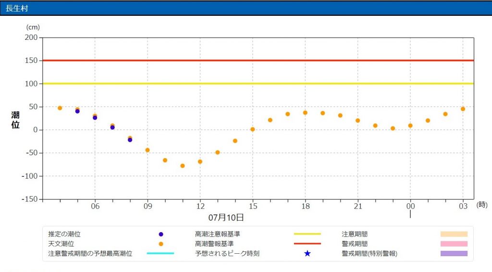This screenshot has height=272, width=492.
Task: Click the 00 hour label on x-axis
Action: pos(410,206)
